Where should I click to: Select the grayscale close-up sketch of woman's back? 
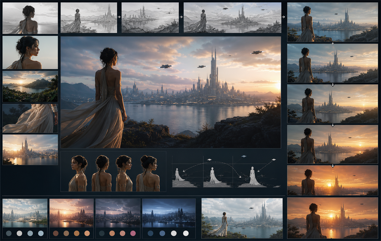tap(30, 18)
